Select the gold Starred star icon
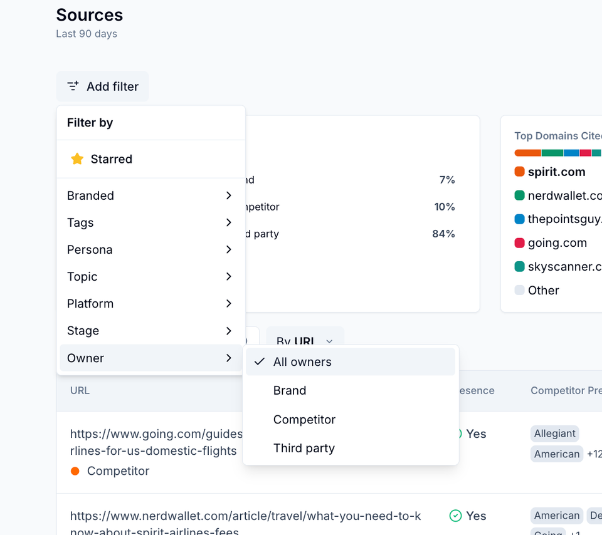602x535 pixels. point(77,159)
